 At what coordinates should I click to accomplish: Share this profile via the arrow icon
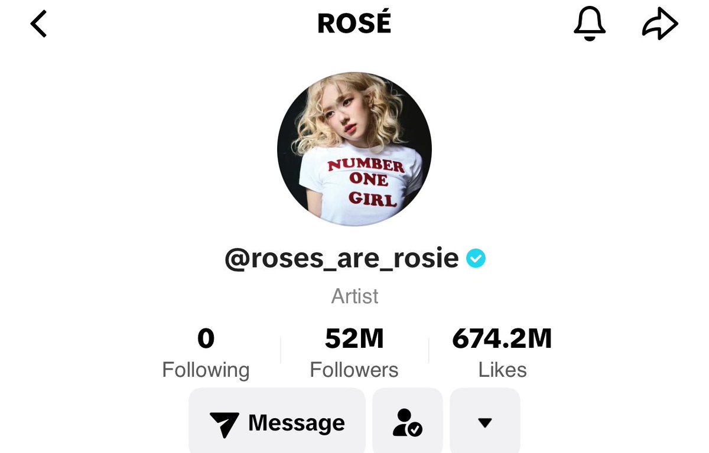pos(660,25)
